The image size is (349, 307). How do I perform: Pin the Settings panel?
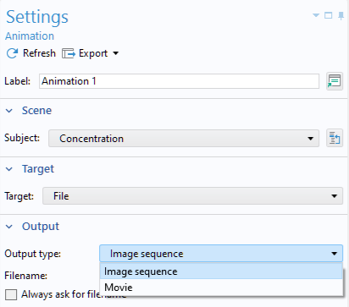[x=341, y=15]
